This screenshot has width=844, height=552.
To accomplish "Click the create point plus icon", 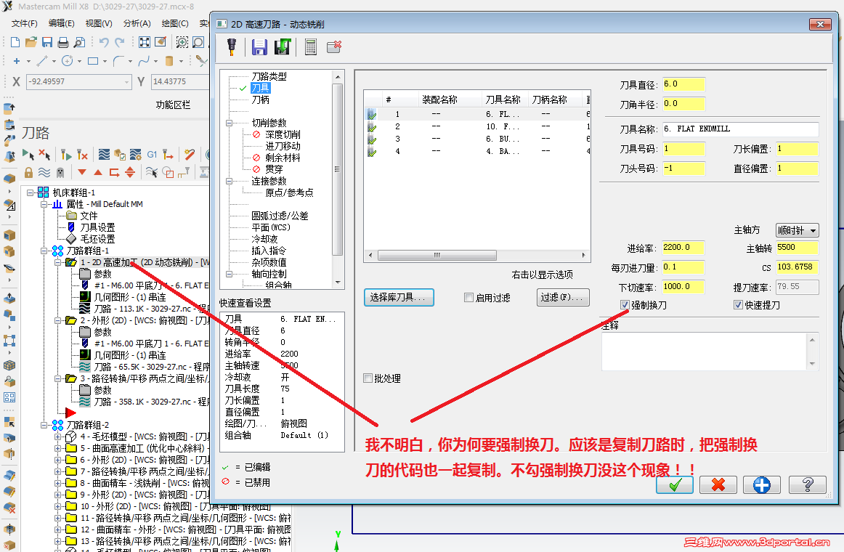I will coord(17,61).
